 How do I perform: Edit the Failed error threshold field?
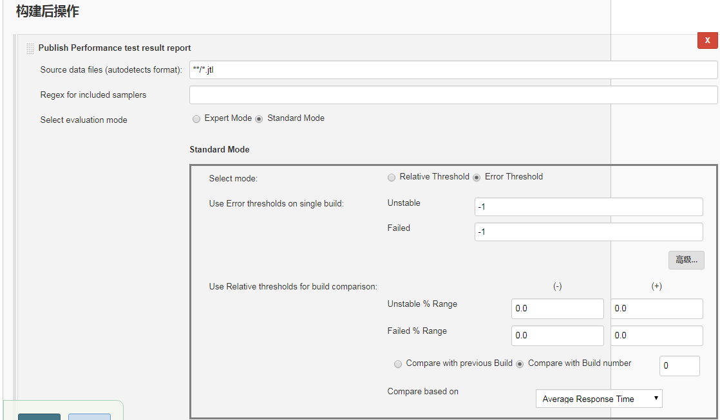[x=589, y=232]
